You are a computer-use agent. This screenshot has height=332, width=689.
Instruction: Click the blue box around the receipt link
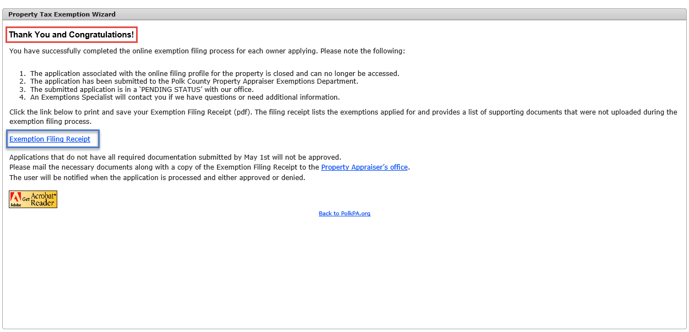(53, 139)
